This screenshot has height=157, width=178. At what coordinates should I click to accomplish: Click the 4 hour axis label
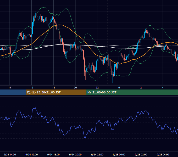[x=163, y=88]
